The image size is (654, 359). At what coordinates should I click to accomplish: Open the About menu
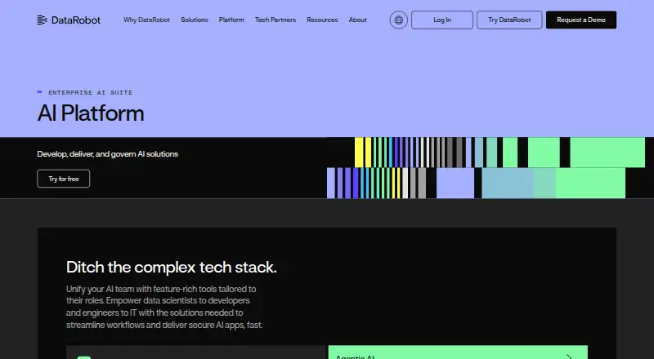357,20
